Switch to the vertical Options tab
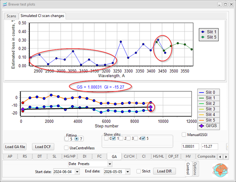The height and width of the screenshot is (182, 236). coord(195,168)
